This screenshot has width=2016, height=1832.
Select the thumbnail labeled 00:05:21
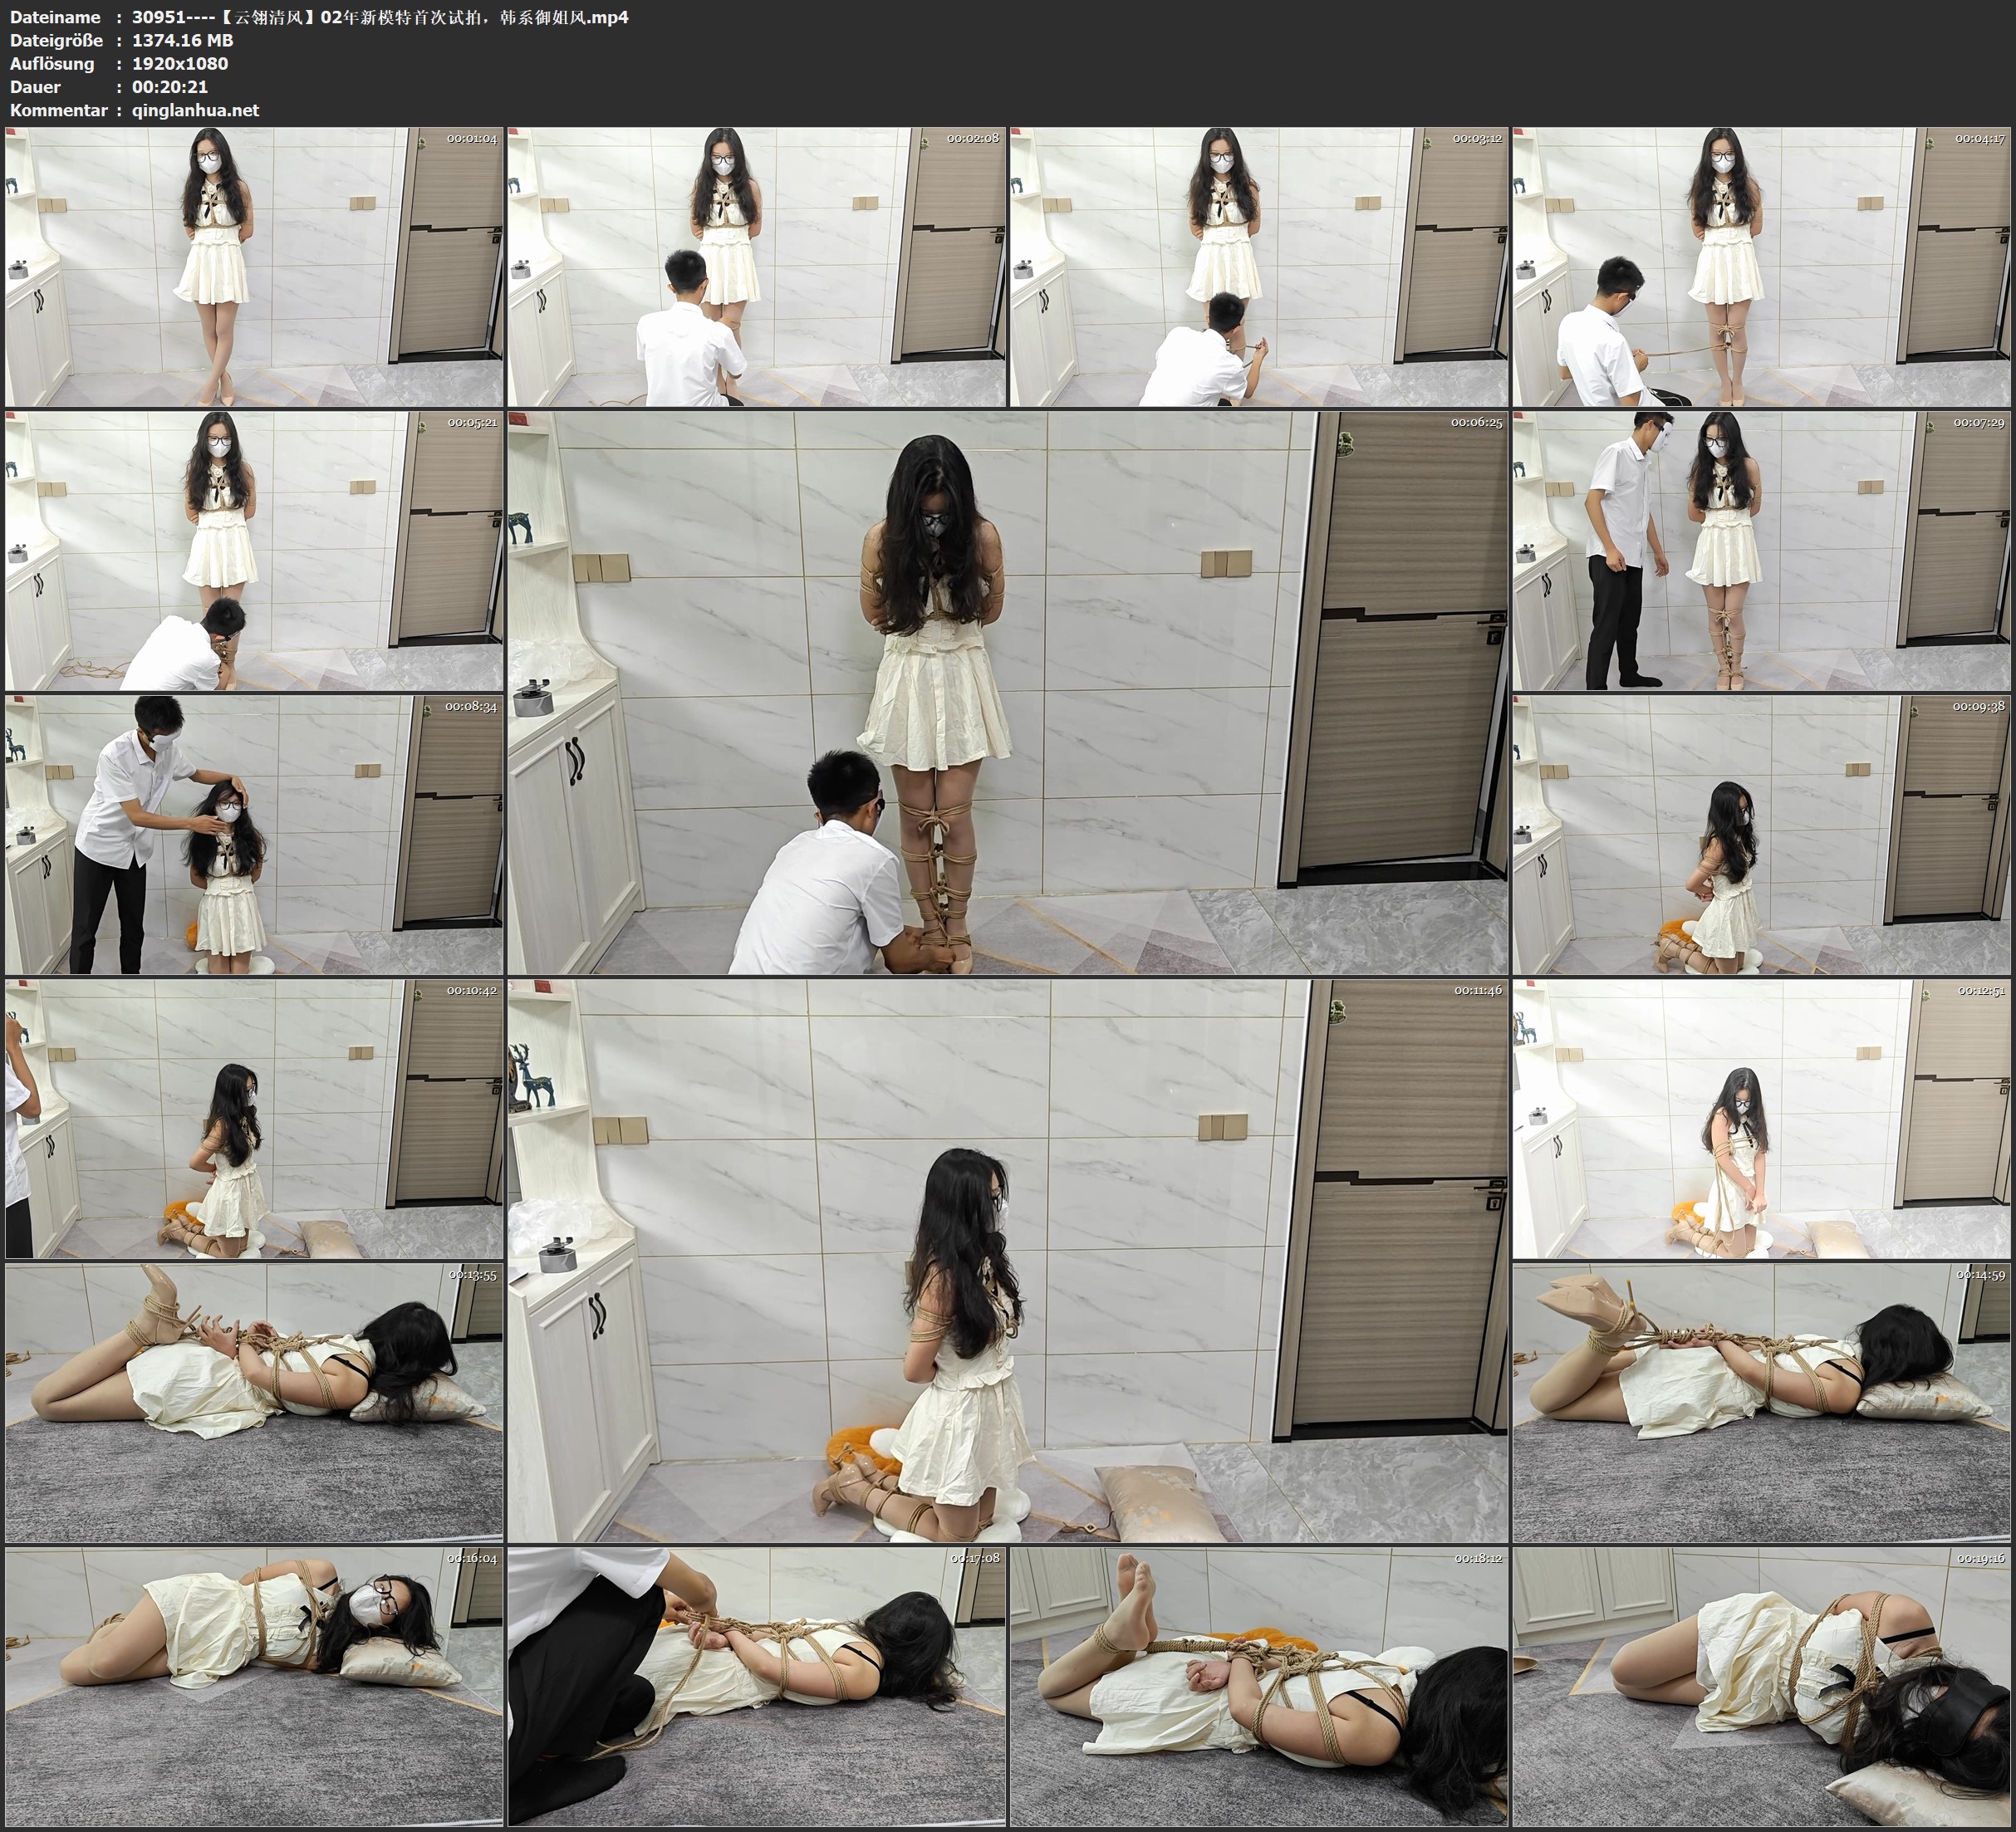tap(254, 551)
